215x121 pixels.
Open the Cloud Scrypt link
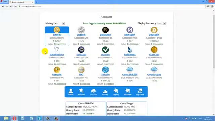154,75
